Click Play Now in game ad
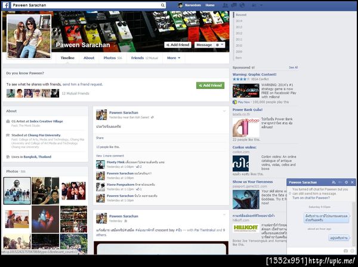The image size is (358, 267). [243, 102]
